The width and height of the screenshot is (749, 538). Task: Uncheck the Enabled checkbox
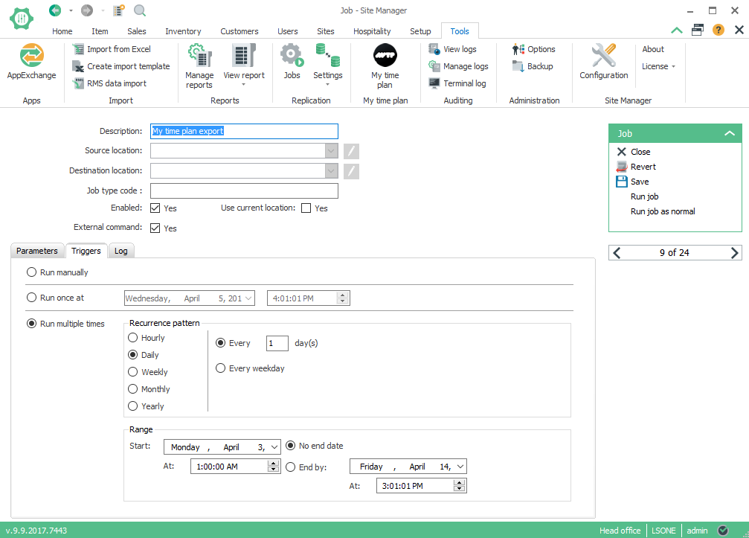[155, 208]
